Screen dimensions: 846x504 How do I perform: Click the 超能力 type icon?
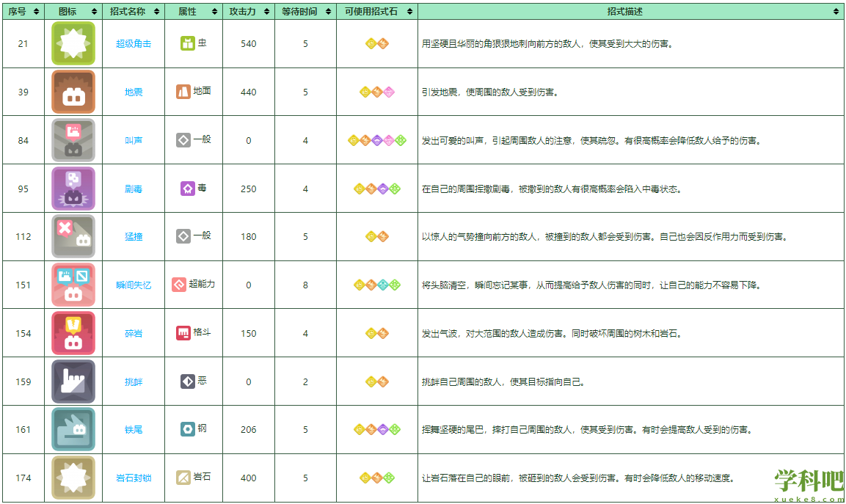point(178,285)
